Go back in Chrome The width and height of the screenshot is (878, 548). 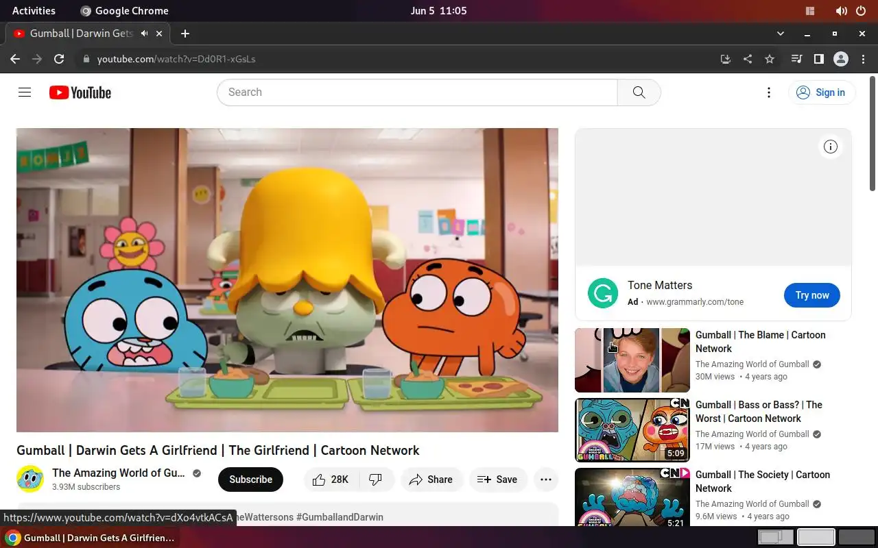pyautogui.click(x=15, y=59)
